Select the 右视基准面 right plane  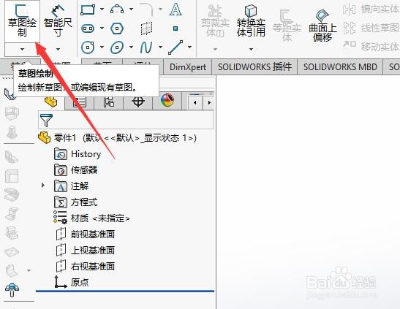(85, 266)
